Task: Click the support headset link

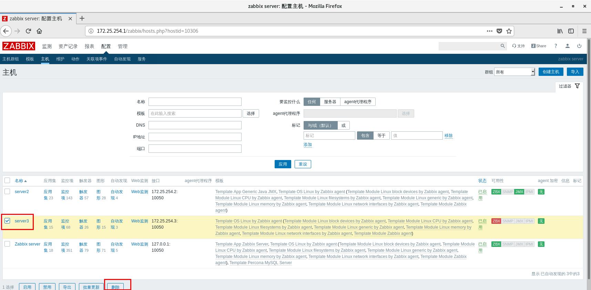Action: click(518, 46)
